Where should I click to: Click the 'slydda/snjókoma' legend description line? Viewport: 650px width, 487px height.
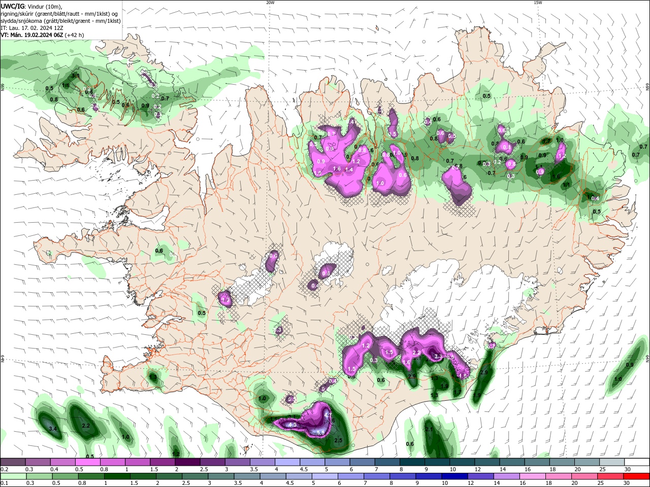click(60, 21)
